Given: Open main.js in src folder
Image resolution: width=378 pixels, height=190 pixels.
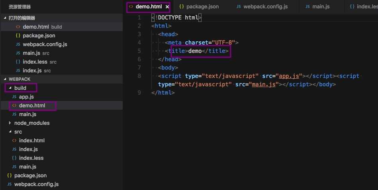Looking at the screenshot, I should pyautogui.click(x=61, y=167).
